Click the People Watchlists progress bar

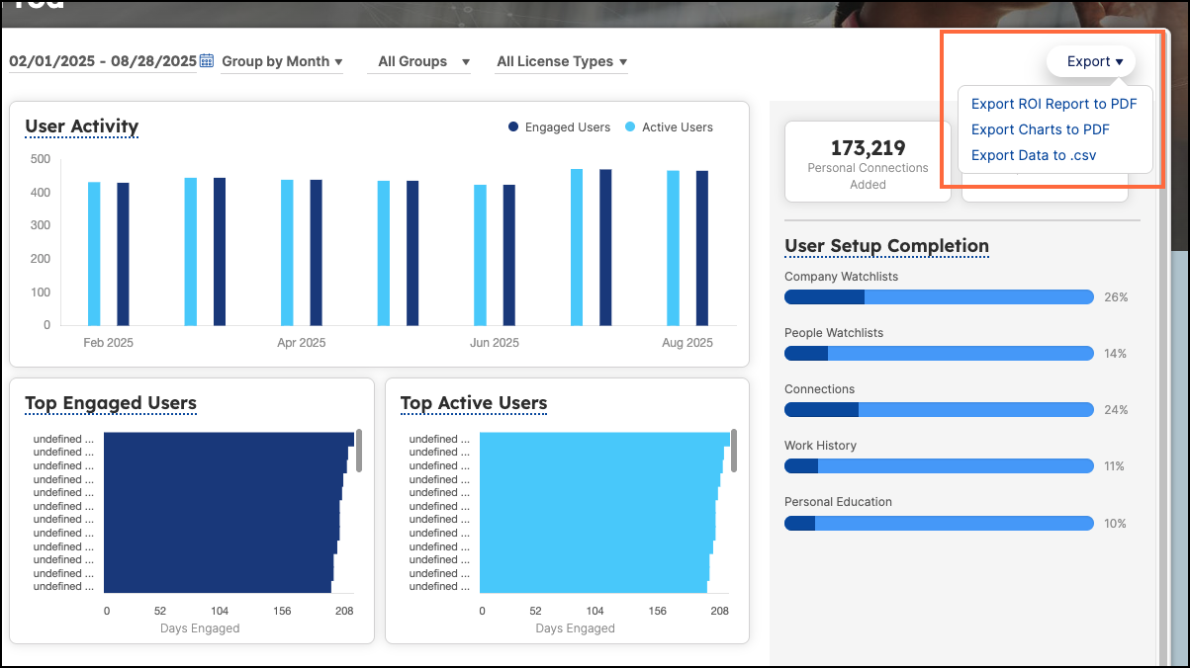(938, 353)
